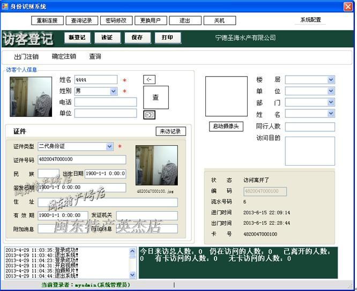Click 密码修改 button
The height and width of the screenshot is (291, 357).
(x=116, y=20)
